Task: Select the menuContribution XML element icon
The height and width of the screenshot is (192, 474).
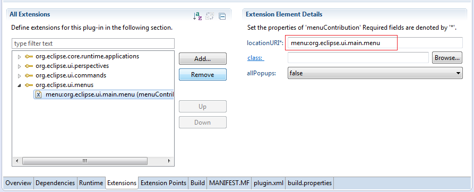Action: tap(39, 95)
